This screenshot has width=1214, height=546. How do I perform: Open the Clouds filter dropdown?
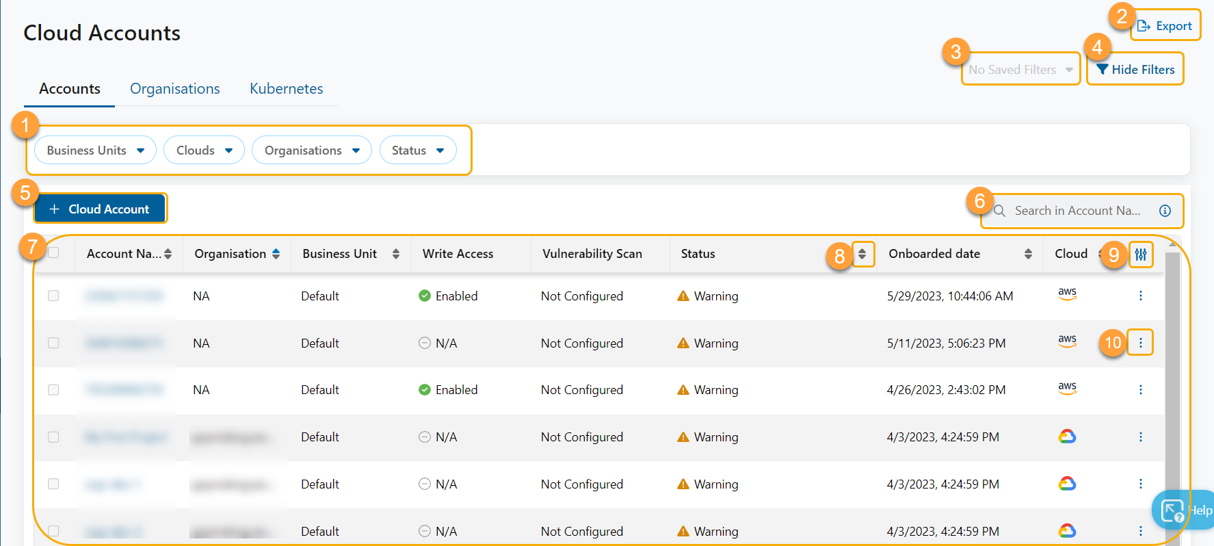tap(204, 151)
